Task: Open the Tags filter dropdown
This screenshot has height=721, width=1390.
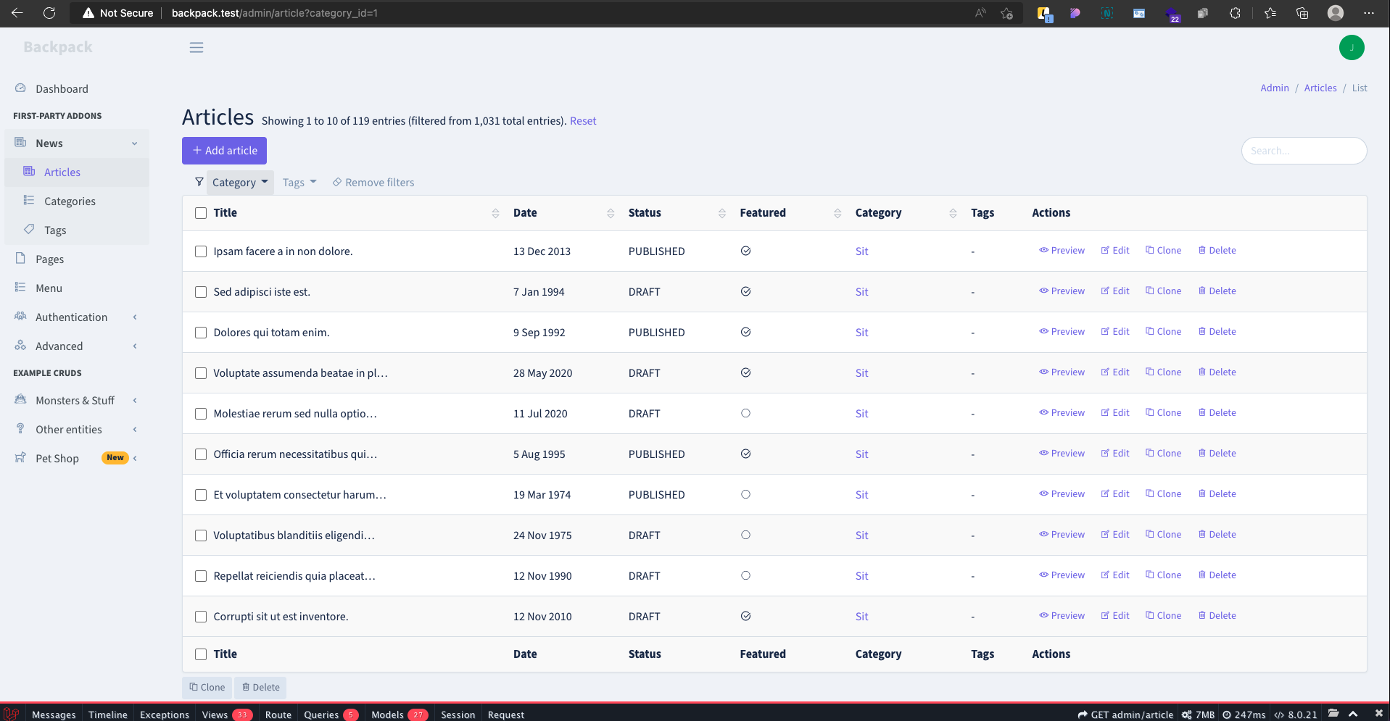Action: (x=299, y=182)
